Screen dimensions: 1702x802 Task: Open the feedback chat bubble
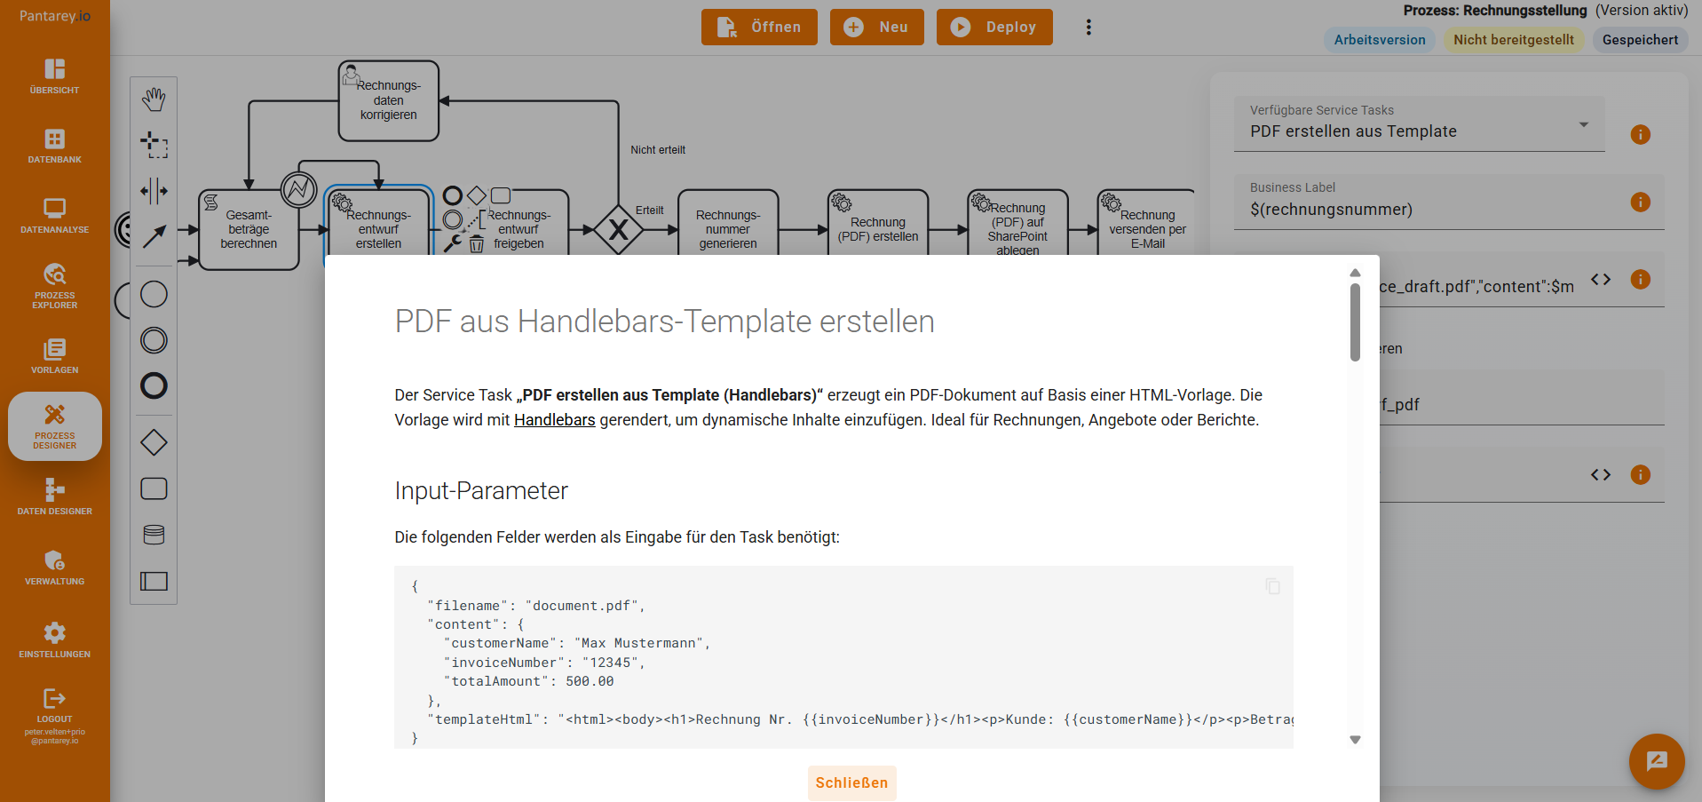1656,761
